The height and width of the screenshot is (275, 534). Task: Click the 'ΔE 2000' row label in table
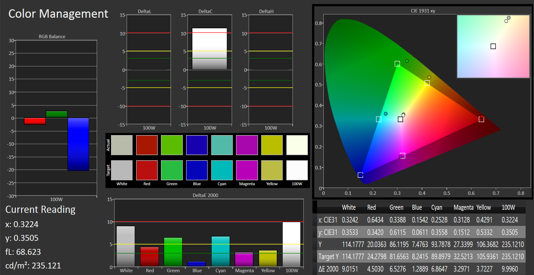coord(328,269)
